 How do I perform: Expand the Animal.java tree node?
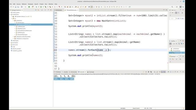pyautogui.click(x=15, y=23)
